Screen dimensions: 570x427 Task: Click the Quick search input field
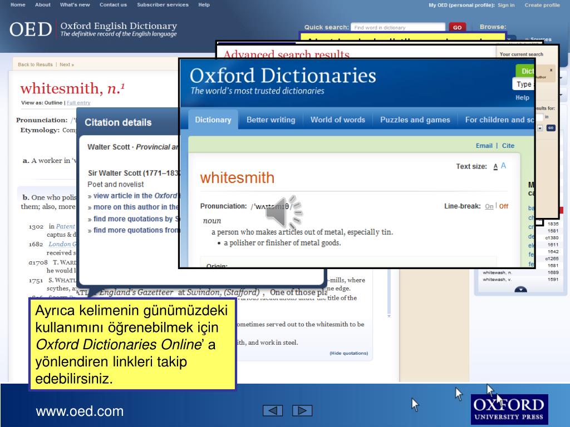pyautogui.click(x=398, y=27)
